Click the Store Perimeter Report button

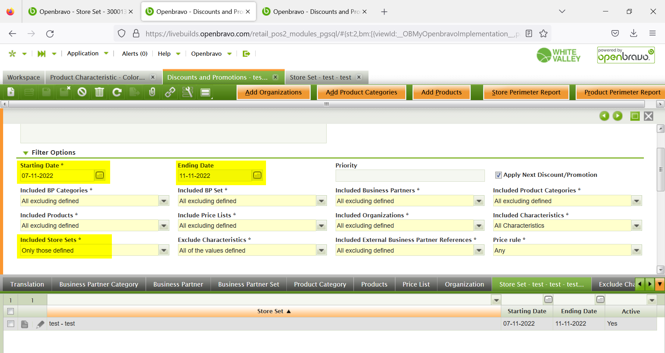coord(526,92)
